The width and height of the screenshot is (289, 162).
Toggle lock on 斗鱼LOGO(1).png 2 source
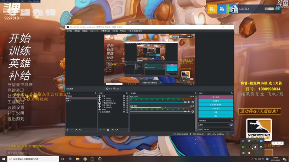coord(127,103)
